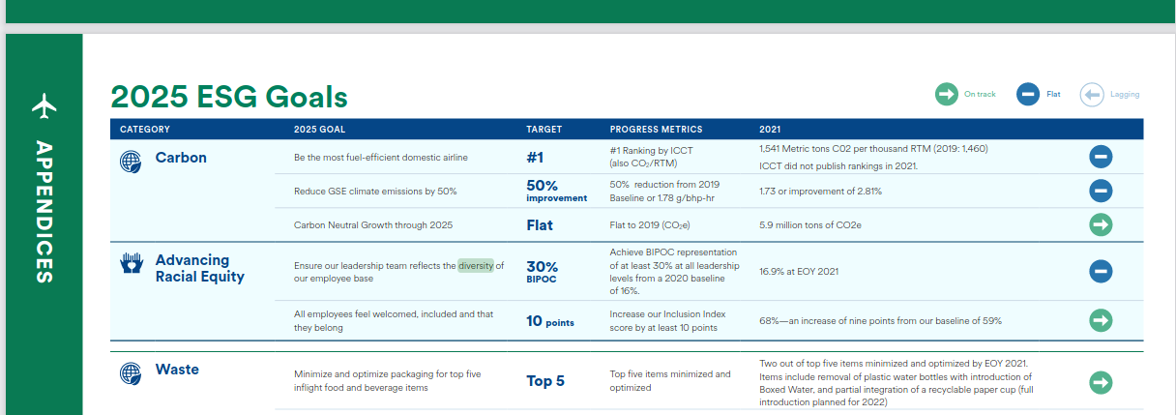Click the airplane icon in the Appendices sidebar
1176x415 pixels.
[x=44, y=105]
